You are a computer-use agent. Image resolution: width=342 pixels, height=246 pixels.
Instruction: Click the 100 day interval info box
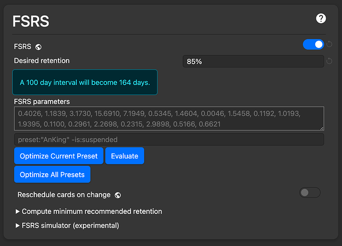(x=85, y=82)
